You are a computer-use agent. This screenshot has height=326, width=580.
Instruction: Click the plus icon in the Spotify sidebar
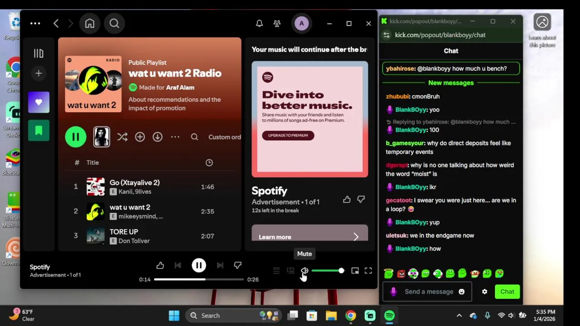39,73
